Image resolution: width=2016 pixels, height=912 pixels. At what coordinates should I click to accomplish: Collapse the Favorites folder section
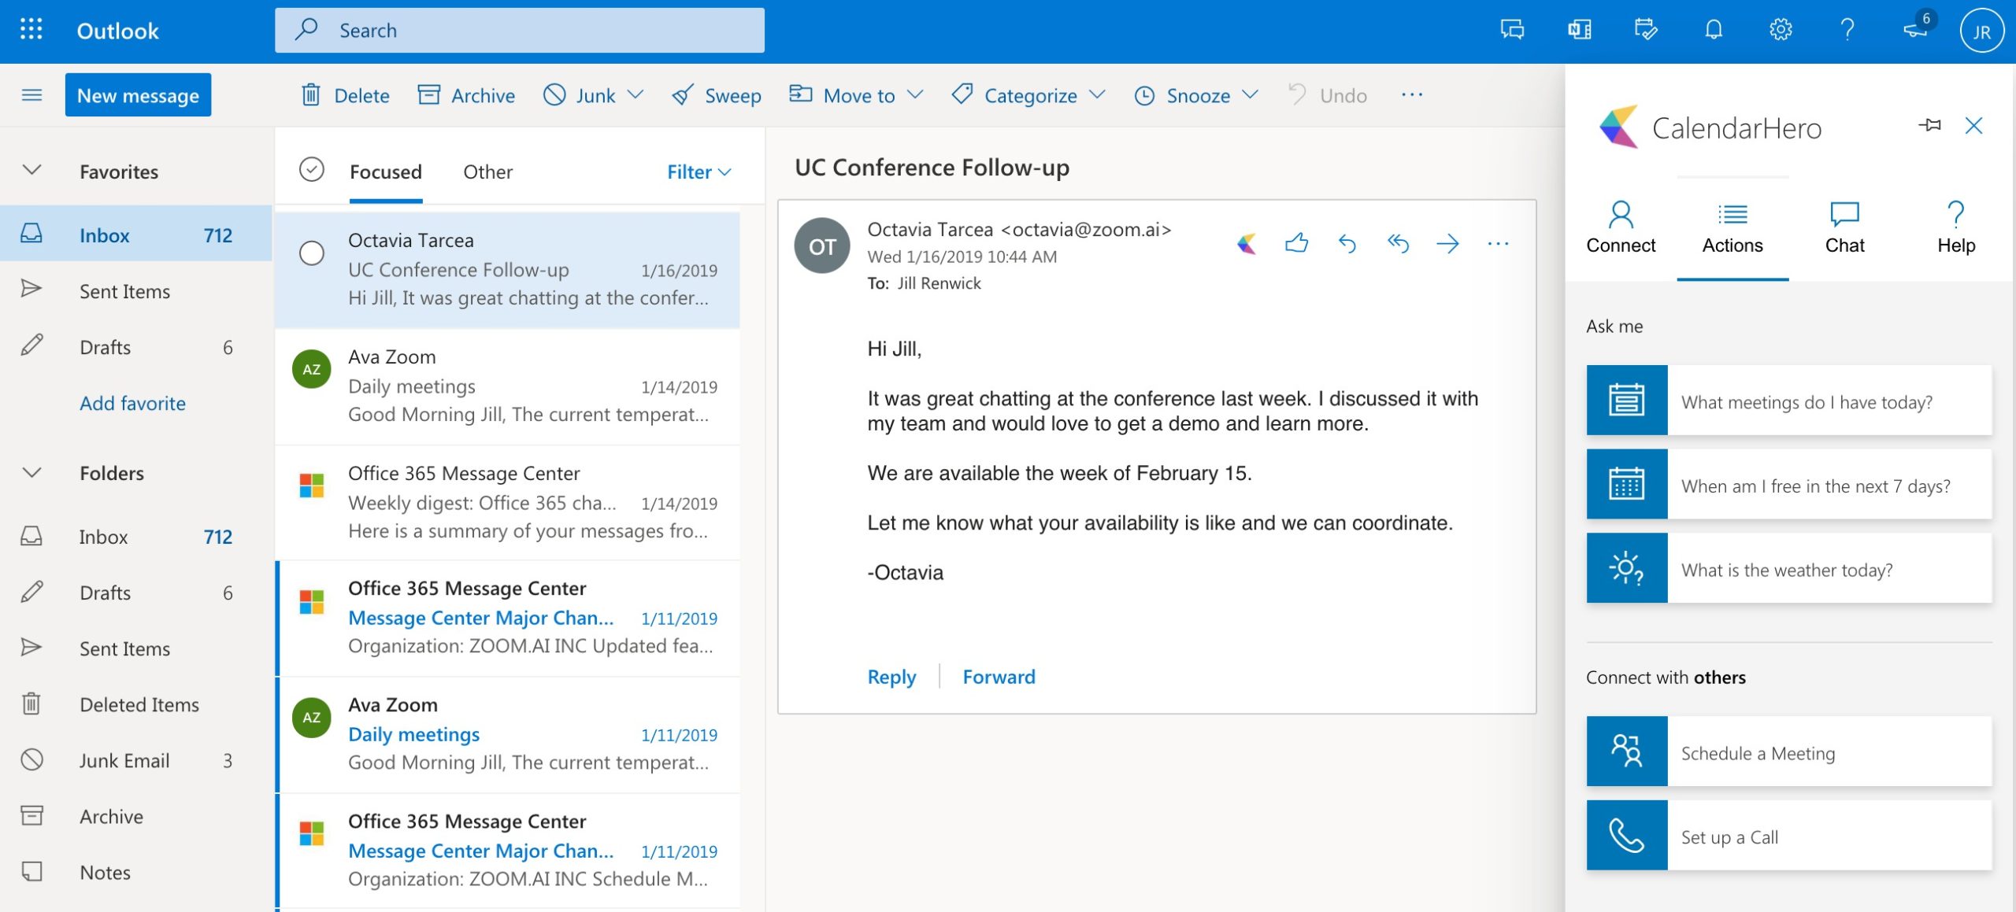tap(31, 168)
